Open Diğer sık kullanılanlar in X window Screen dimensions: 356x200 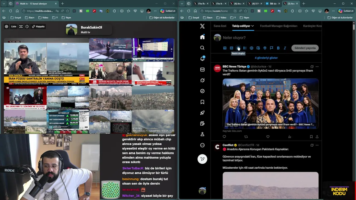(x=340, y=17)
